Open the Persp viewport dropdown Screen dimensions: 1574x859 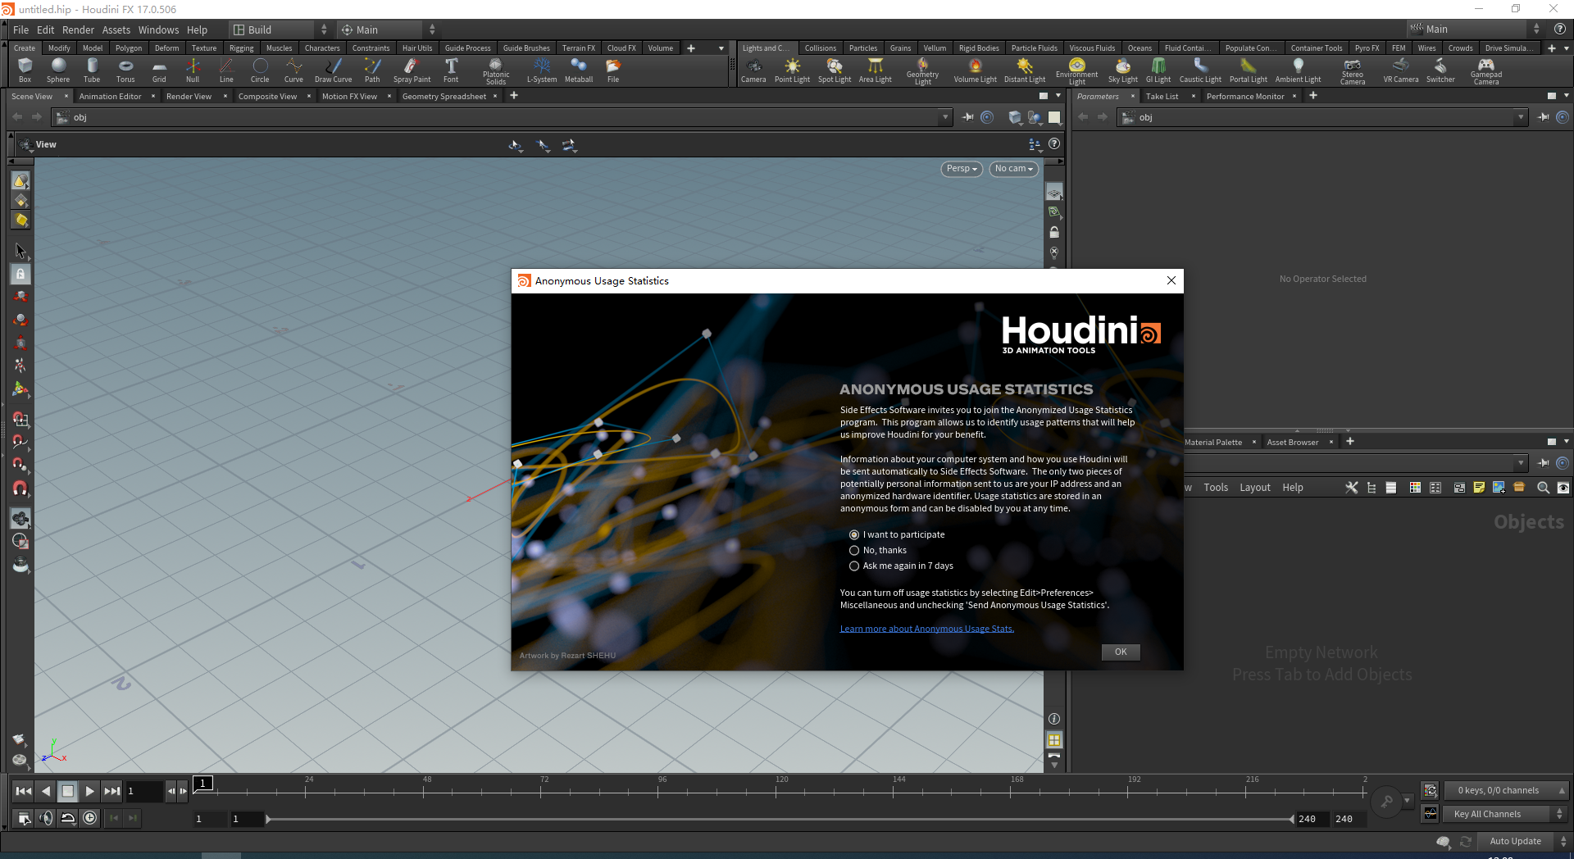tap(962, 169)
